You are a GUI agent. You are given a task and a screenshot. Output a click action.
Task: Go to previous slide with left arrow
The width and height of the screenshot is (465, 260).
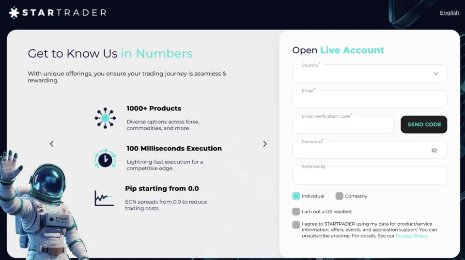coord(52,144)
